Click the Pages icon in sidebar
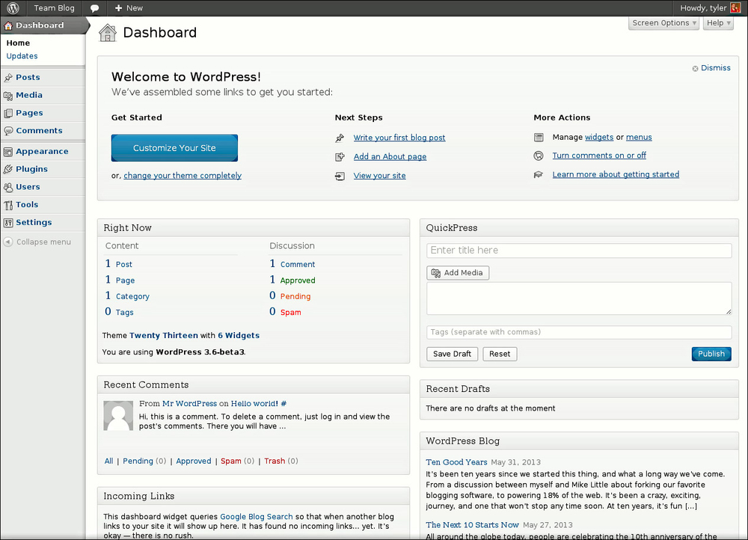This screenshot has width=748, height=540. (x=8, y=113)
